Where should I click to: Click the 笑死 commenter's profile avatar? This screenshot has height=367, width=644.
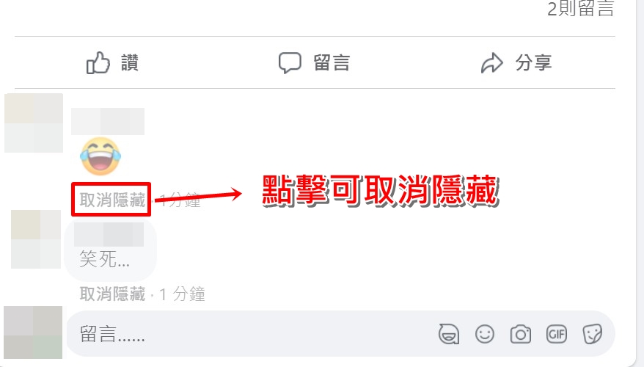(x=36, y=239)
